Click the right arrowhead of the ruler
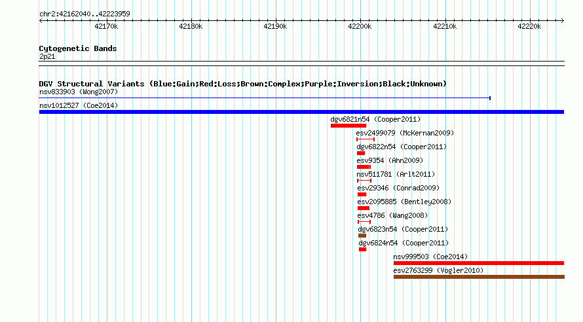The image size is (583, 322). click(x=563, y=20)
